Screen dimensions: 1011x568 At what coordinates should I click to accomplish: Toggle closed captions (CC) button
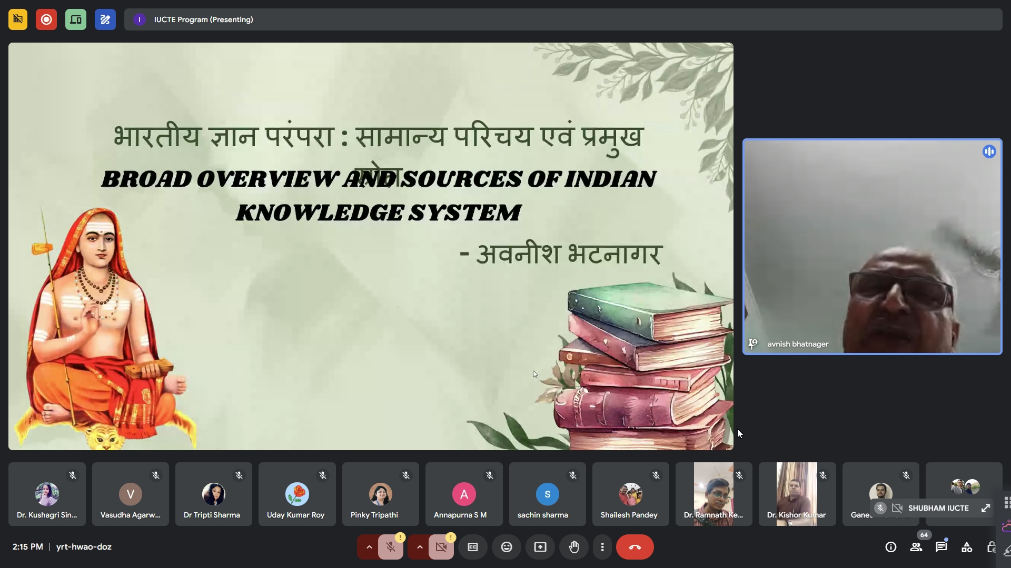click(x=473, y=547)
